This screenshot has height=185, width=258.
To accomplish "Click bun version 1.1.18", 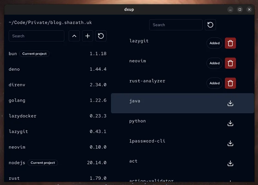I will (x=98, y=54).
